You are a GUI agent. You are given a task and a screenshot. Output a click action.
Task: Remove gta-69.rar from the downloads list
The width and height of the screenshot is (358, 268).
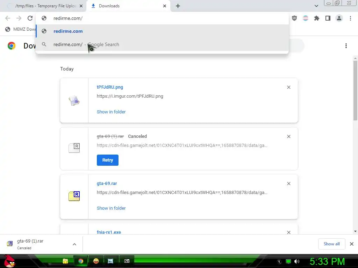[x=288, y=184]
